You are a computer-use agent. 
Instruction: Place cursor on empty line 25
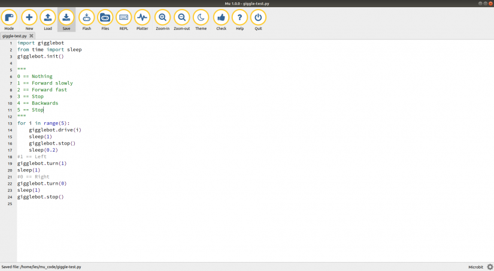[120, 204]
